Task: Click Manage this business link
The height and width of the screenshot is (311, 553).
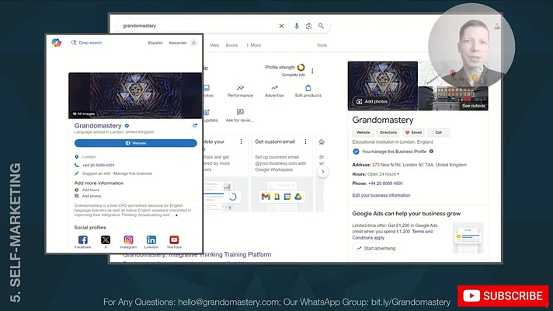Action: [x=133, y=173]
